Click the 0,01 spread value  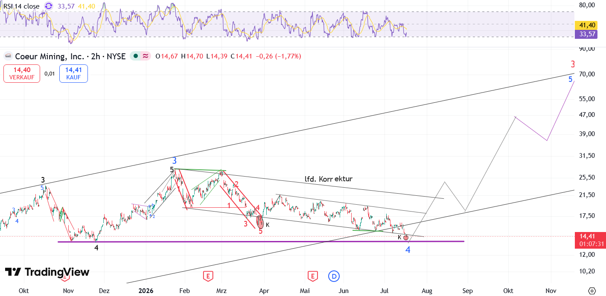[x=50, y=73]
